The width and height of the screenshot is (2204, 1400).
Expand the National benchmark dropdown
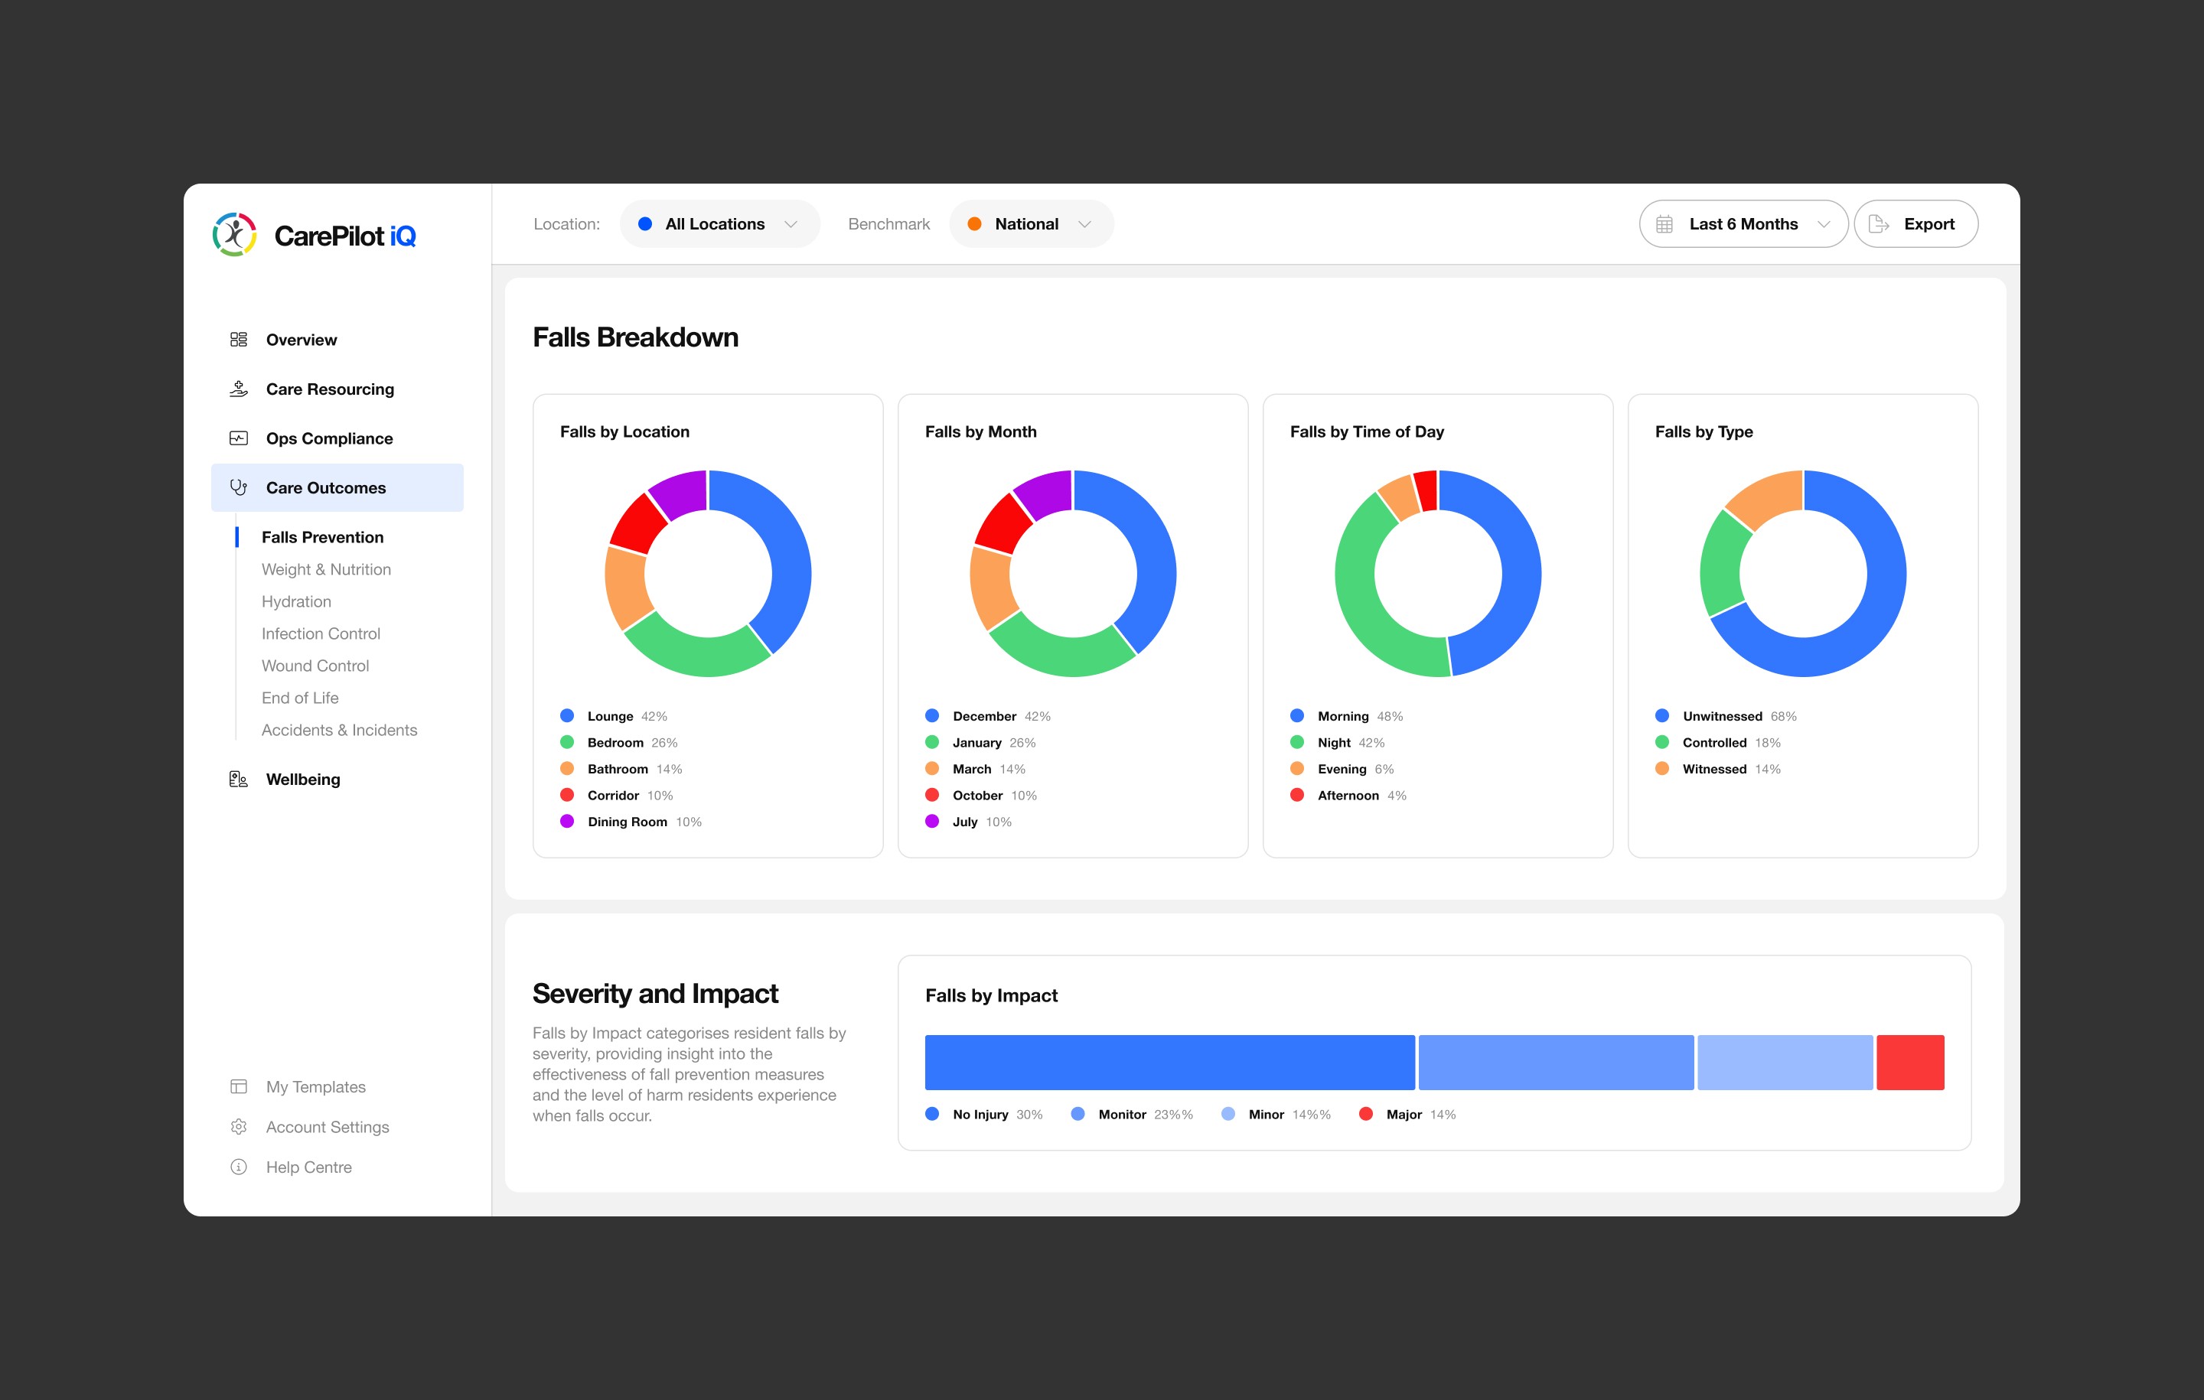(x=1031, y=224)
